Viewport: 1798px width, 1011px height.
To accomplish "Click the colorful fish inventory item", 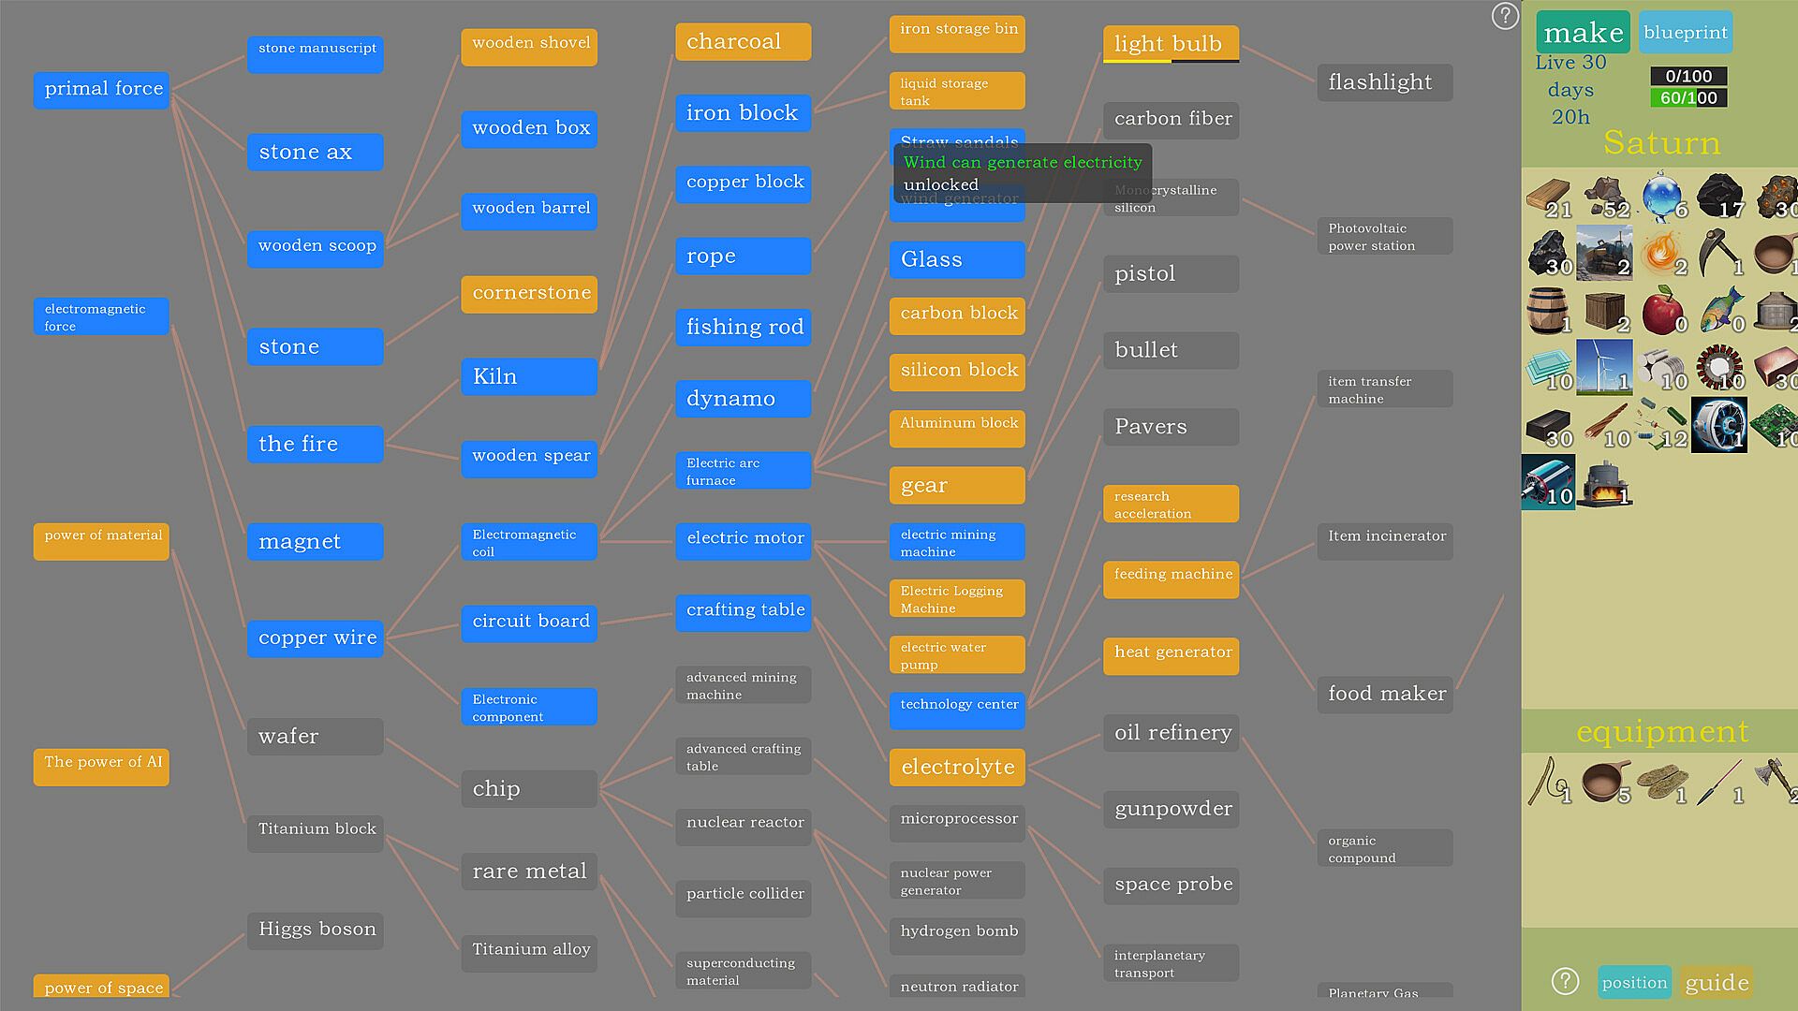I will coord(1719,310).
